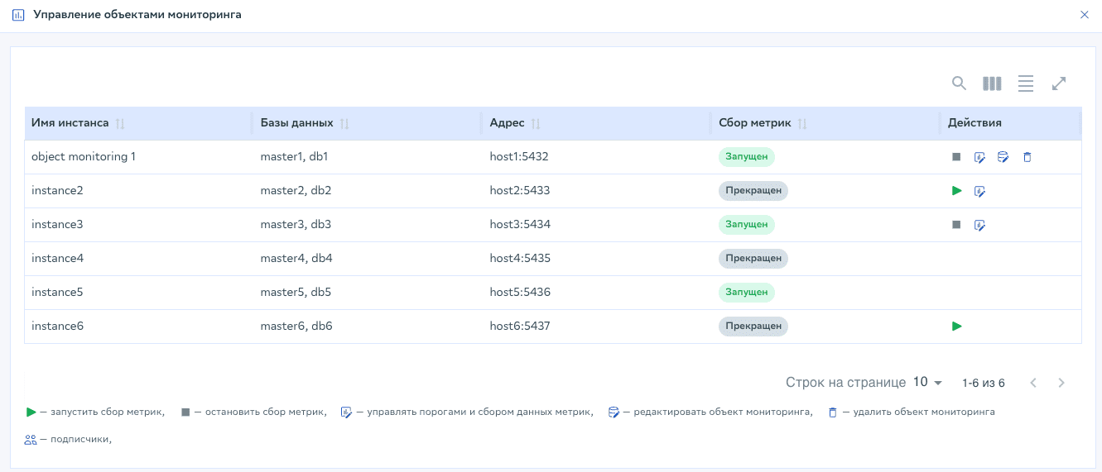Select the cell object monitoring 1
Image resolution: width=1102 pixels, height=472 pixels.
pos(84,156)
